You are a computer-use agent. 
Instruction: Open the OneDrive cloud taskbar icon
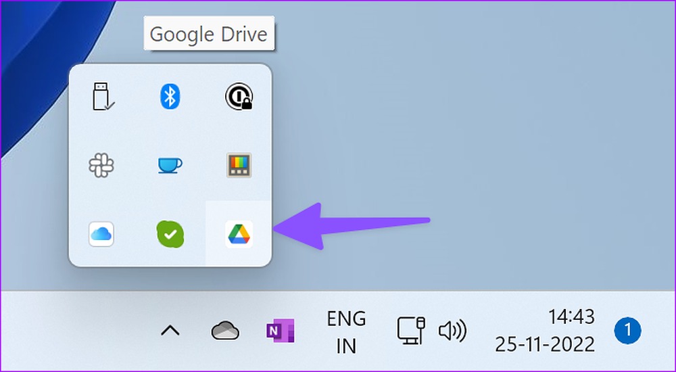(x=225, y=331)
